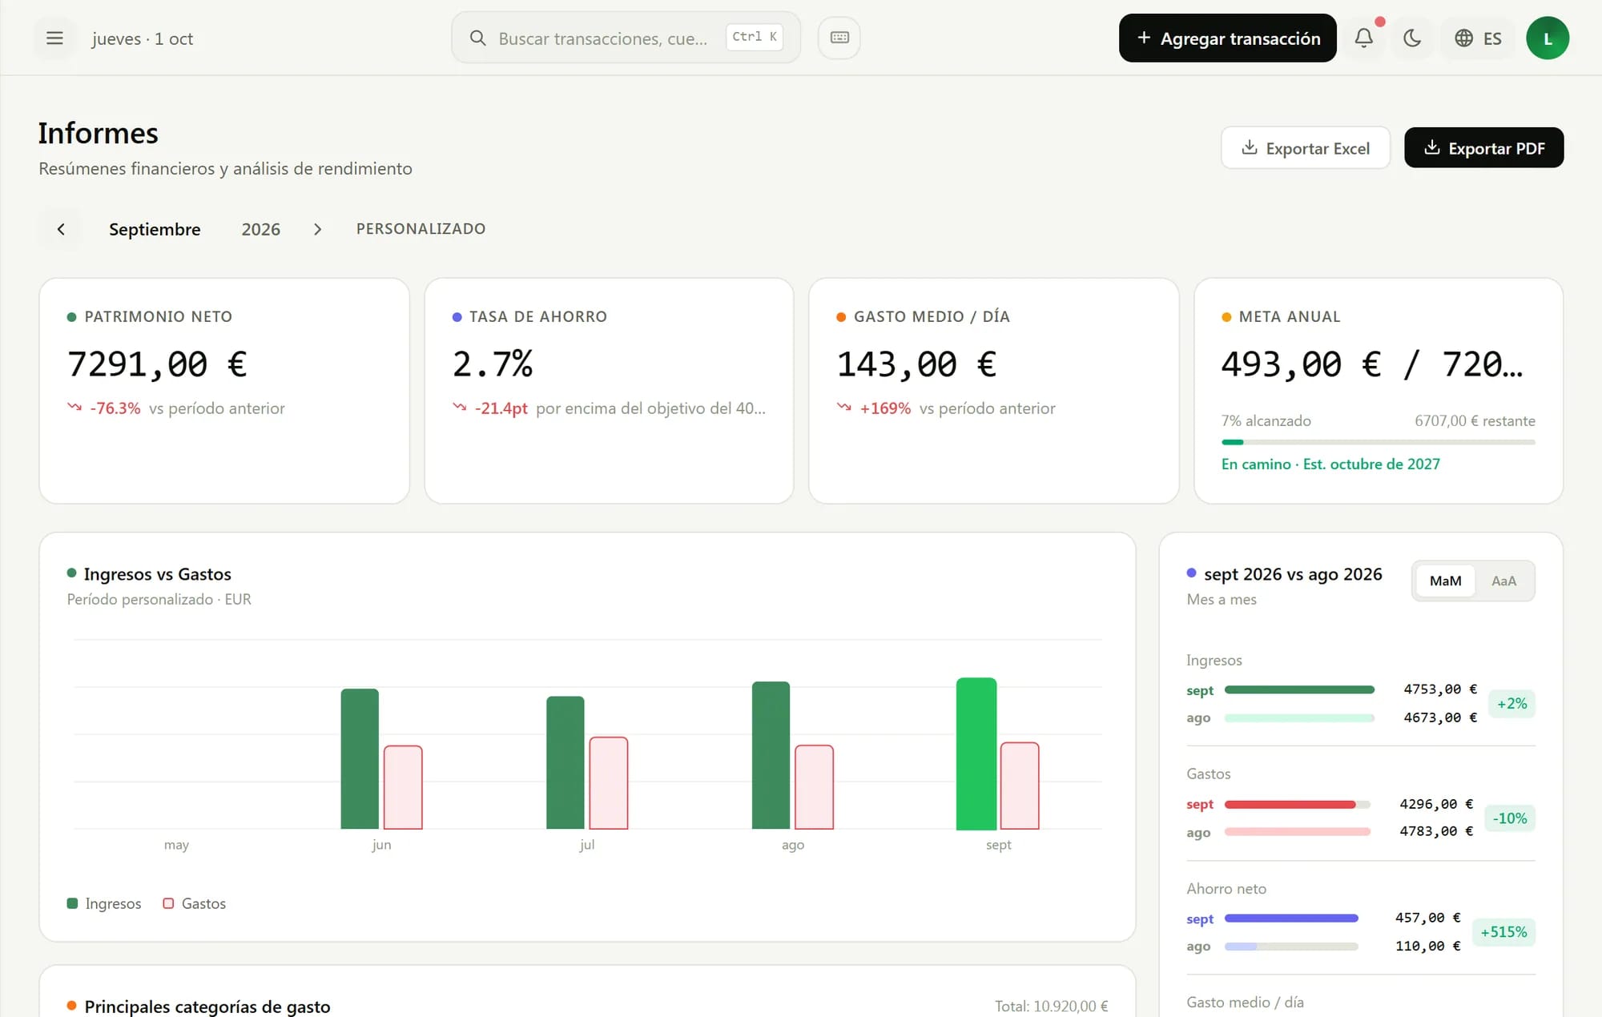The height and width of the screenshot is (1017, 1602).
Task: Toggle dark mode moon icon
Action: coord(1412,38)
